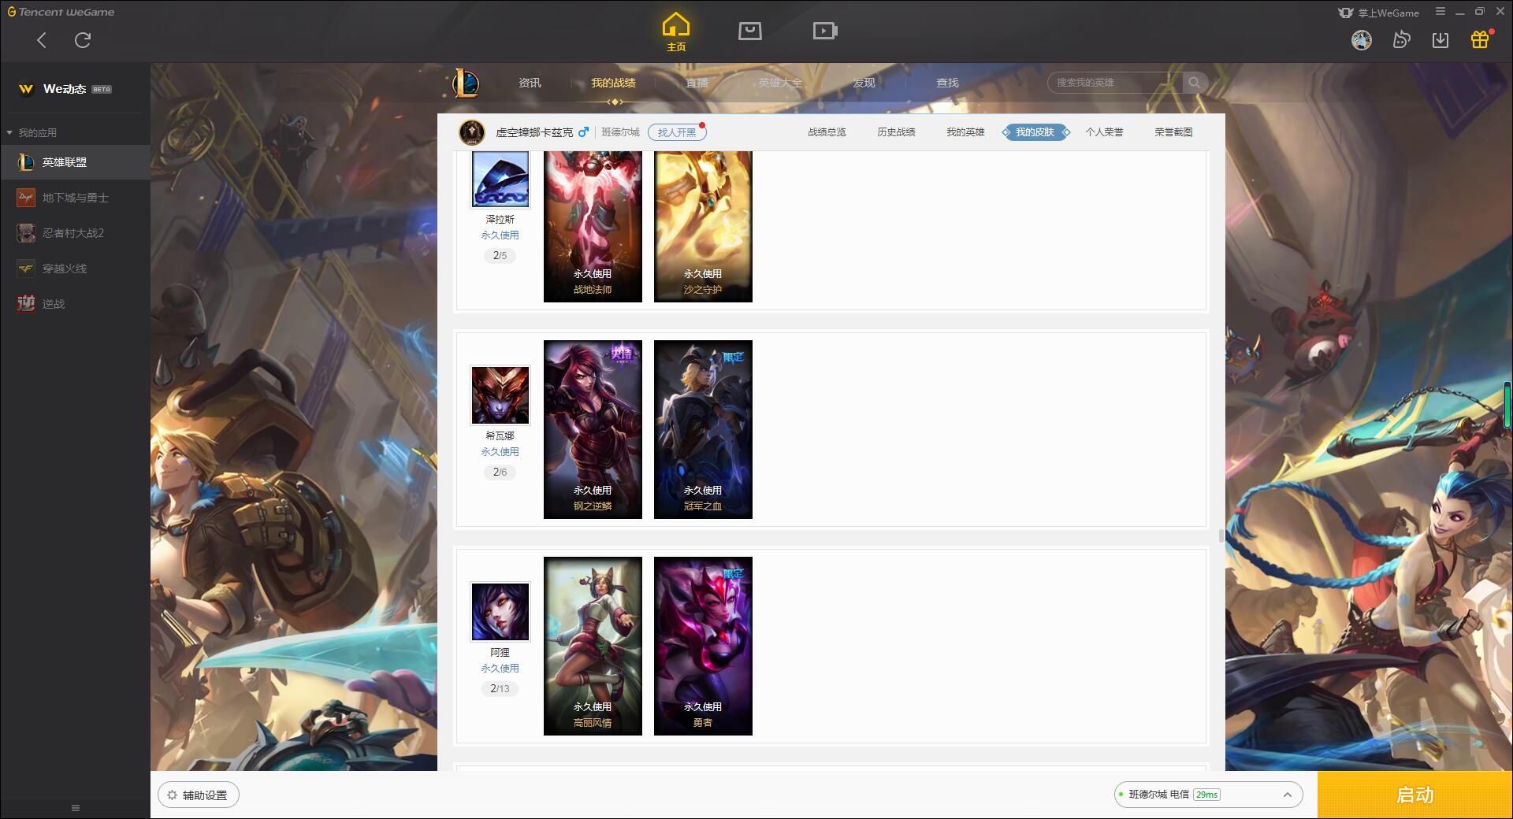Select 地下城与勇士 in the sidebar
This screenshot has width=1513, height=819.
click(75, 198)
